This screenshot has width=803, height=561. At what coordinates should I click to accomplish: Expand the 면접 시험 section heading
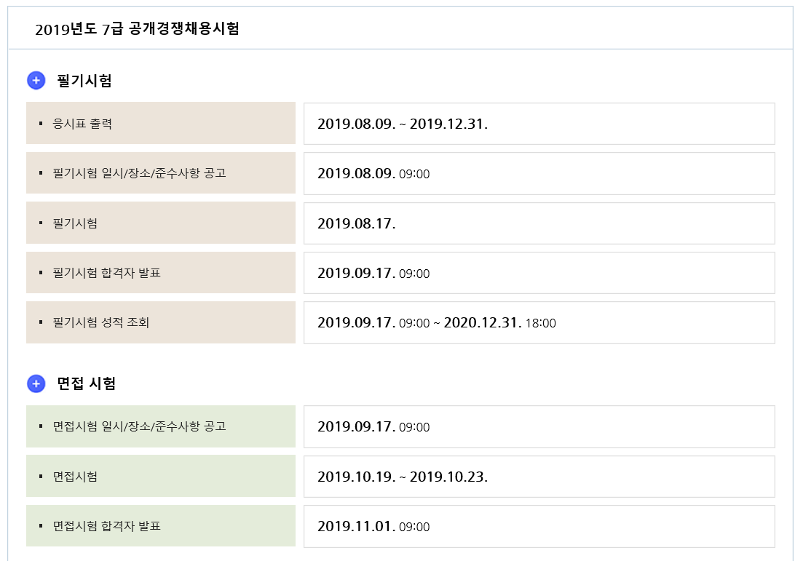click(x=87, y=383)
